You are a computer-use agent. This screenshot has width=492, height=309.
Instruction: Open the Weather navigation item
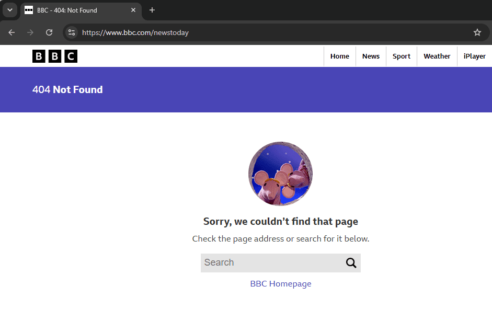[437, 56]
